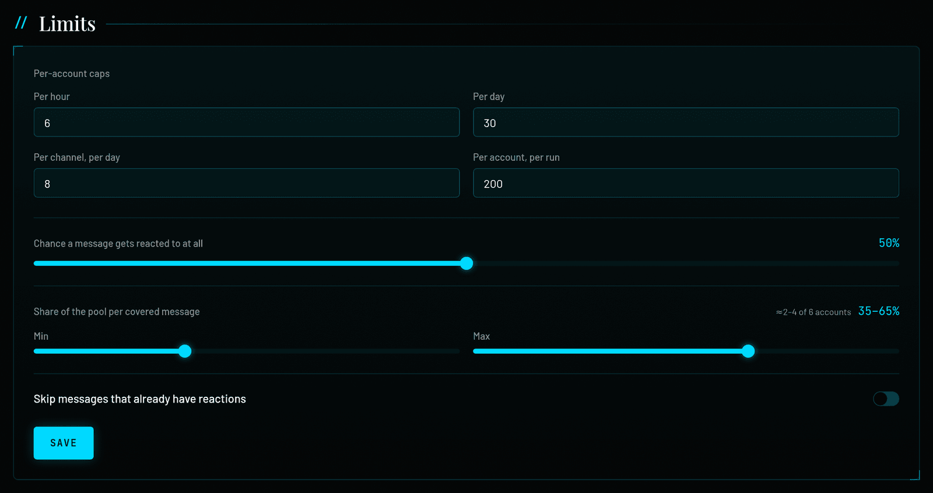Screen dimensions: 933x493
Task: Click the ≈2-4 of 6 accounts text
Action: click(x=813, y=312)
